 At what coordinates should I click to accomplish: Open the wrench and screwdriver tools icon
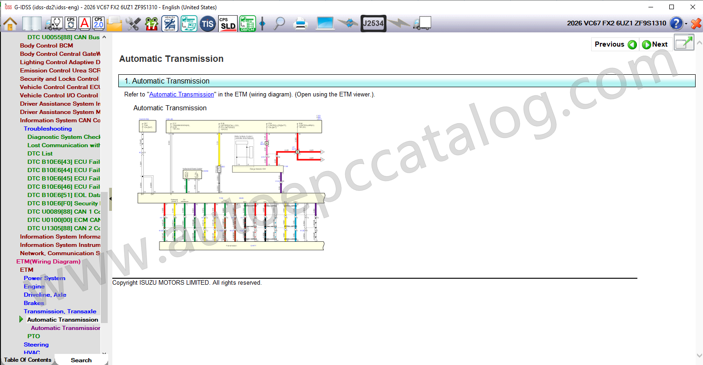133,24
